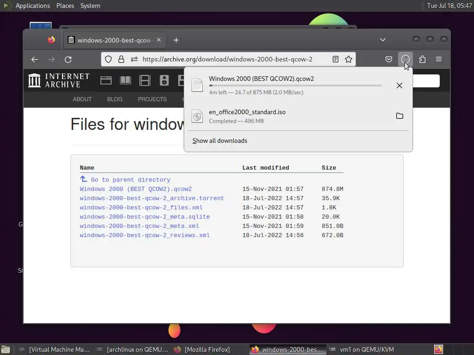Click the Internet Archive logo
The height and width of the screenshot is (355, 474).
[x=59, y=80]
